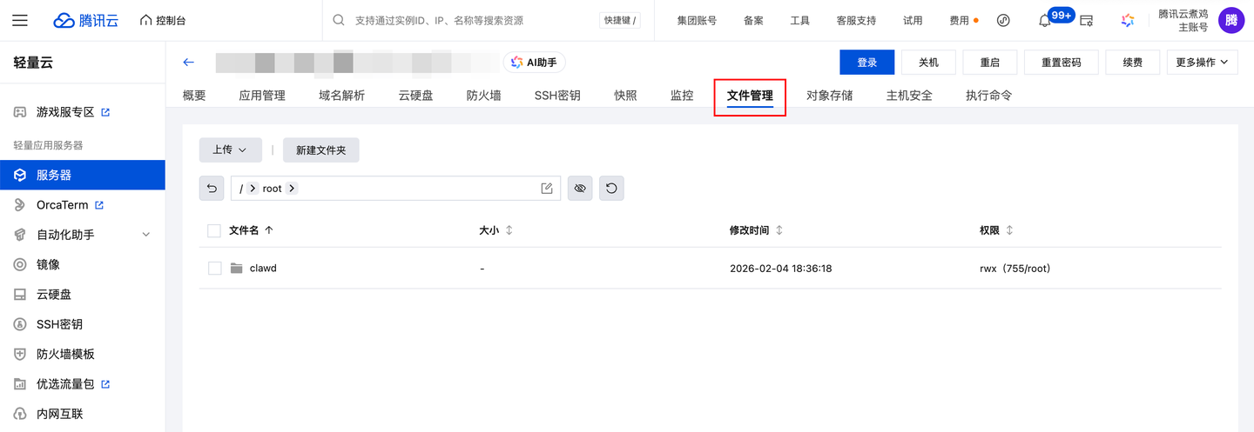
Task: Click the top resource search field
Action: click(x=470, y=20)
